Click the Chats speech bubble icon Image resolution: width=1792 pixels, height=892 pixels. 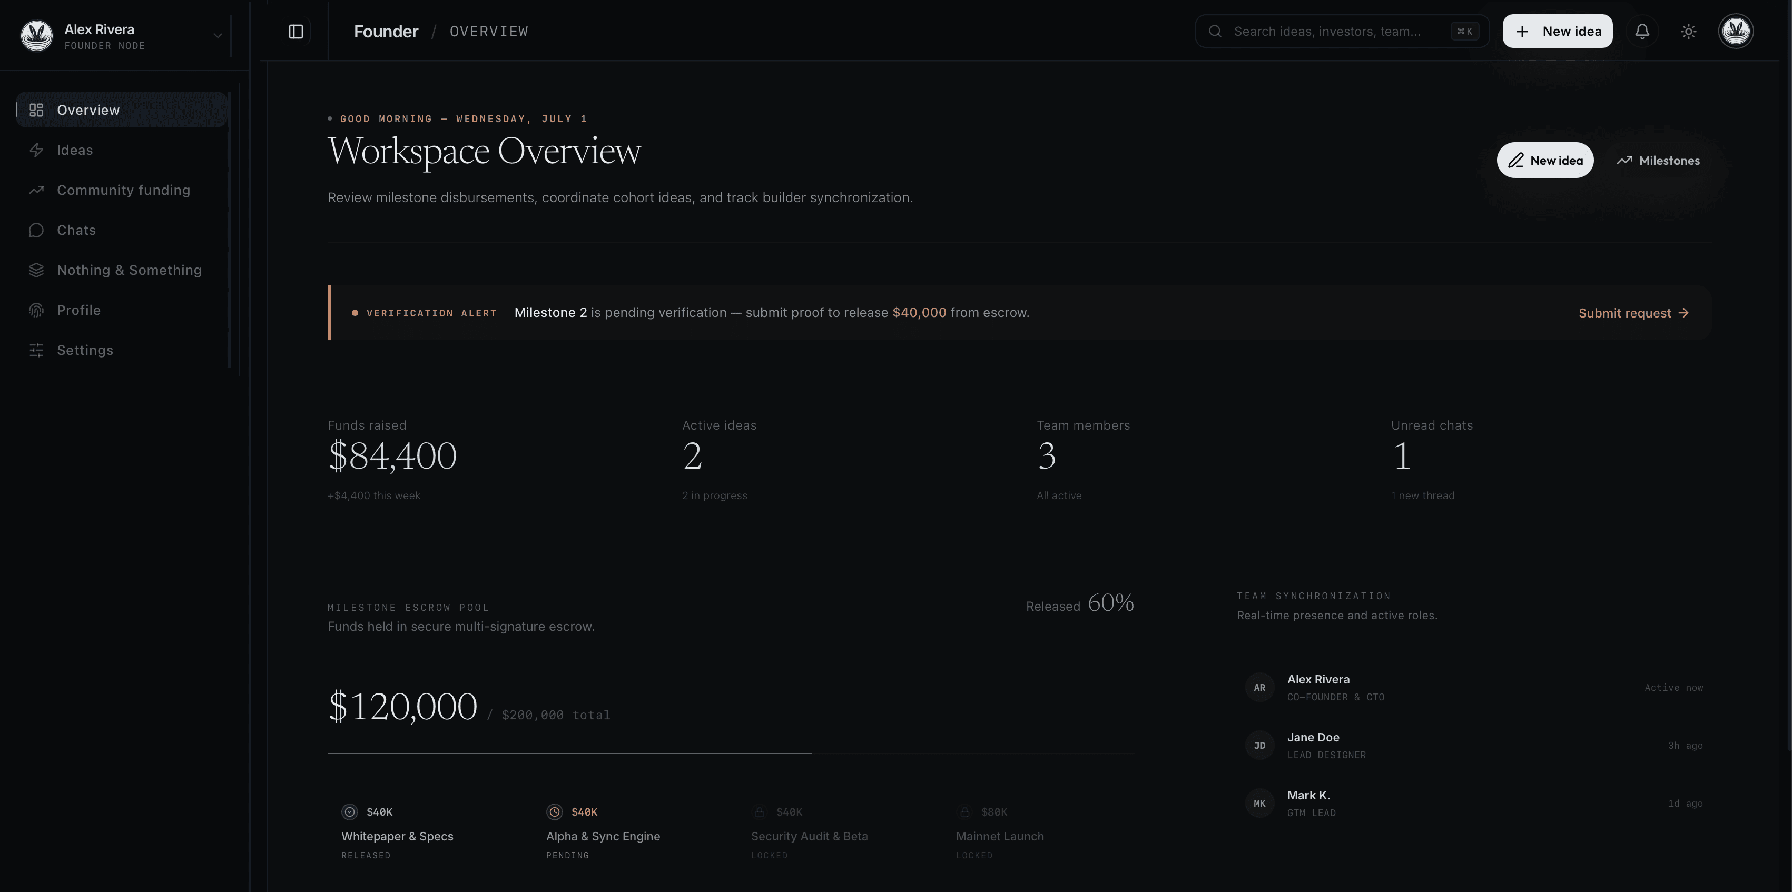click(x=36, y=230)
